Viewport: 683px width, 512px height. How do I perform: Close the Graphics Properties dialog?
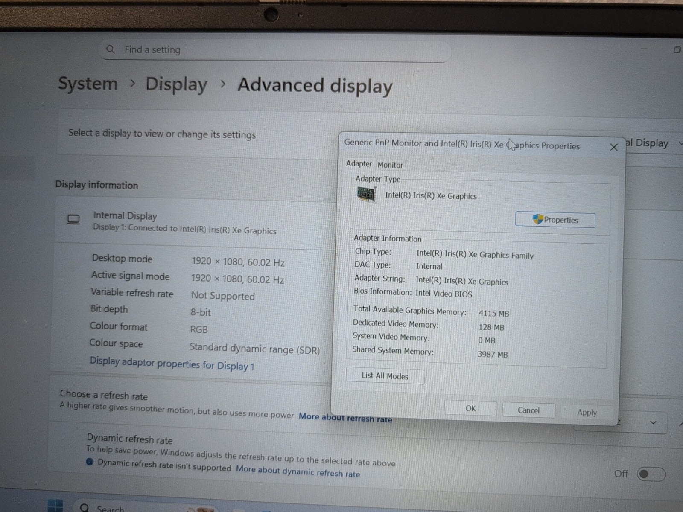tap(614, 147)
